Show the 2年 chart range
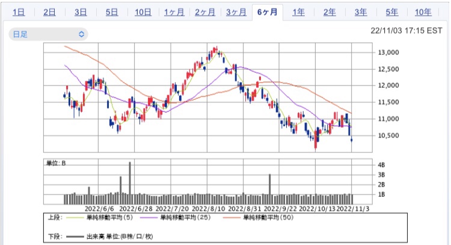Viewport: 451px width, 245px height. click(330, 12)
